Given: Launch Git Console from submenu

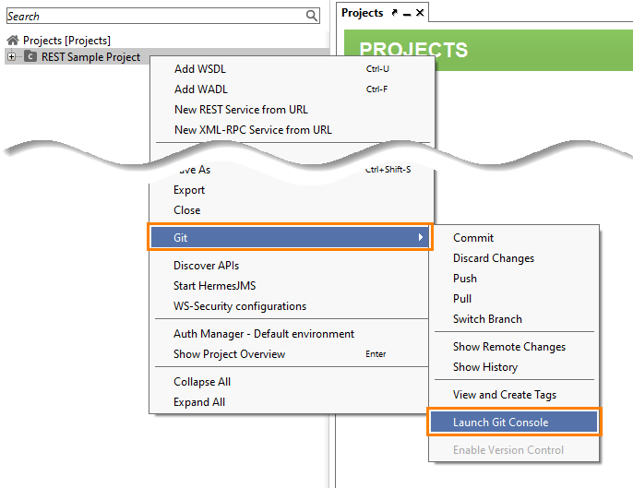Looking at the screenshot, I should coord(500,423).
